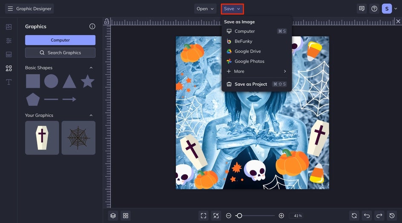Image resolution: width=402 pixels, height=223 pixels.
Task: Expand the account dropdown arrow
Action: point(396,8)
